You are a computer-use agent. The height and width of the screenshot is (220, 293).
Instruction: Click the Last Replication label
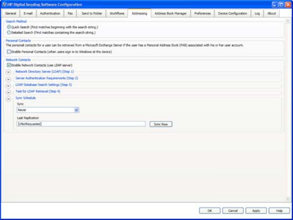(28, 118)
